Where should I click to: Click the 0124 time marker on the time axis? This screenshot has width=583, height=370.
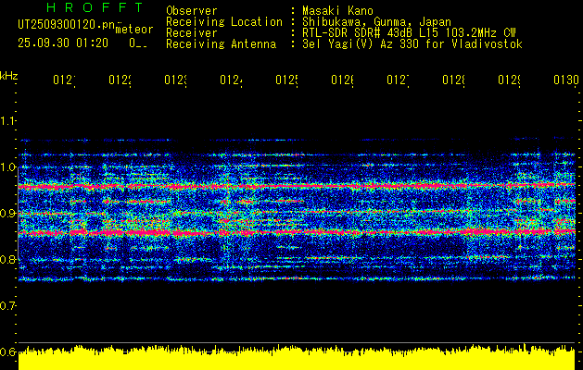coord(232,80)
